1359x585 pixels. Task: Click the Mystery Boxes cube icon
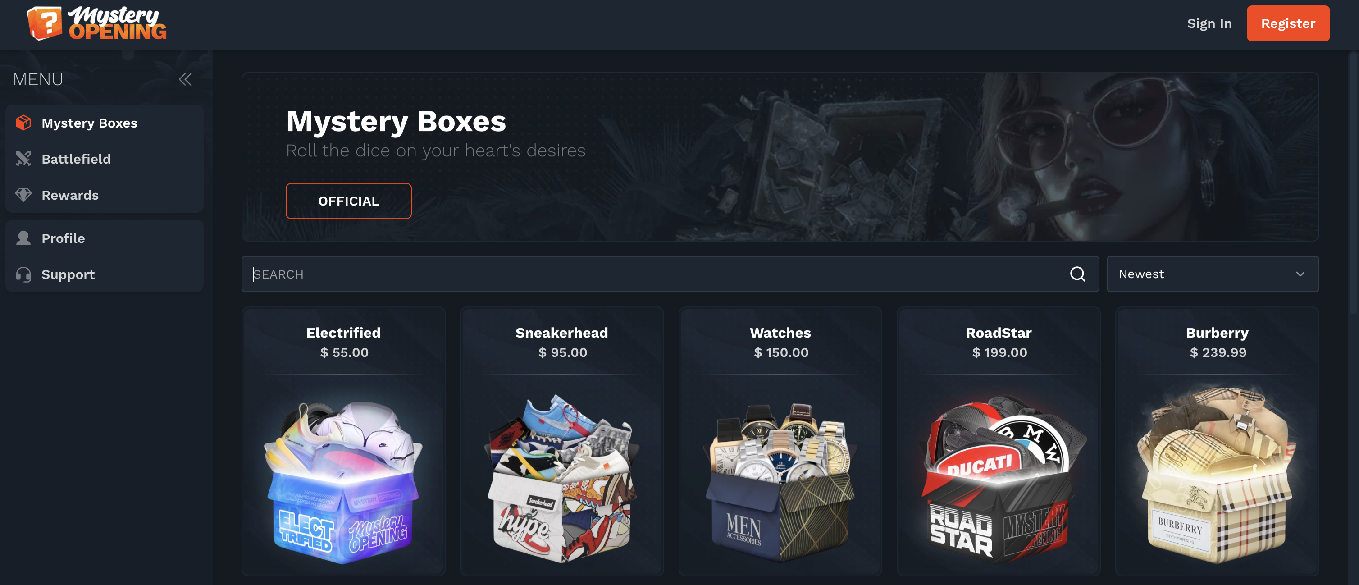[x=23, y=123]
